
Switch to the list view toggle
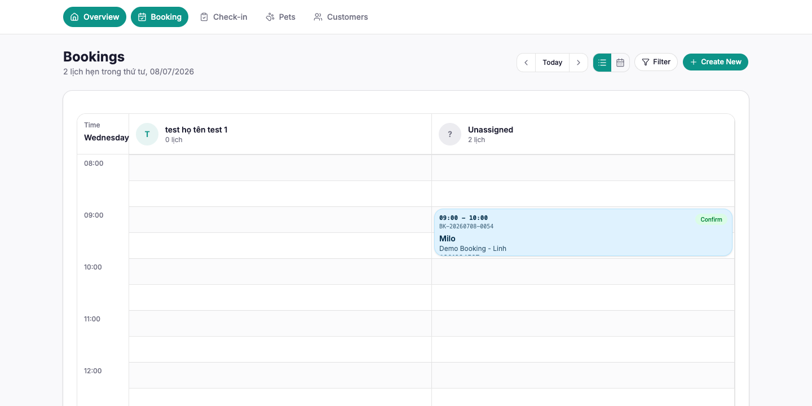click(602, 63)
